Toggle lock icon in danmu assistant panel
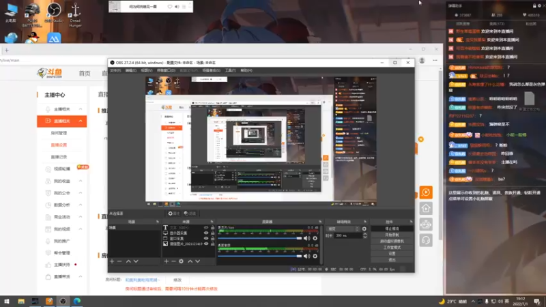Viewport: 546px width, 307px height. [534, 5]
